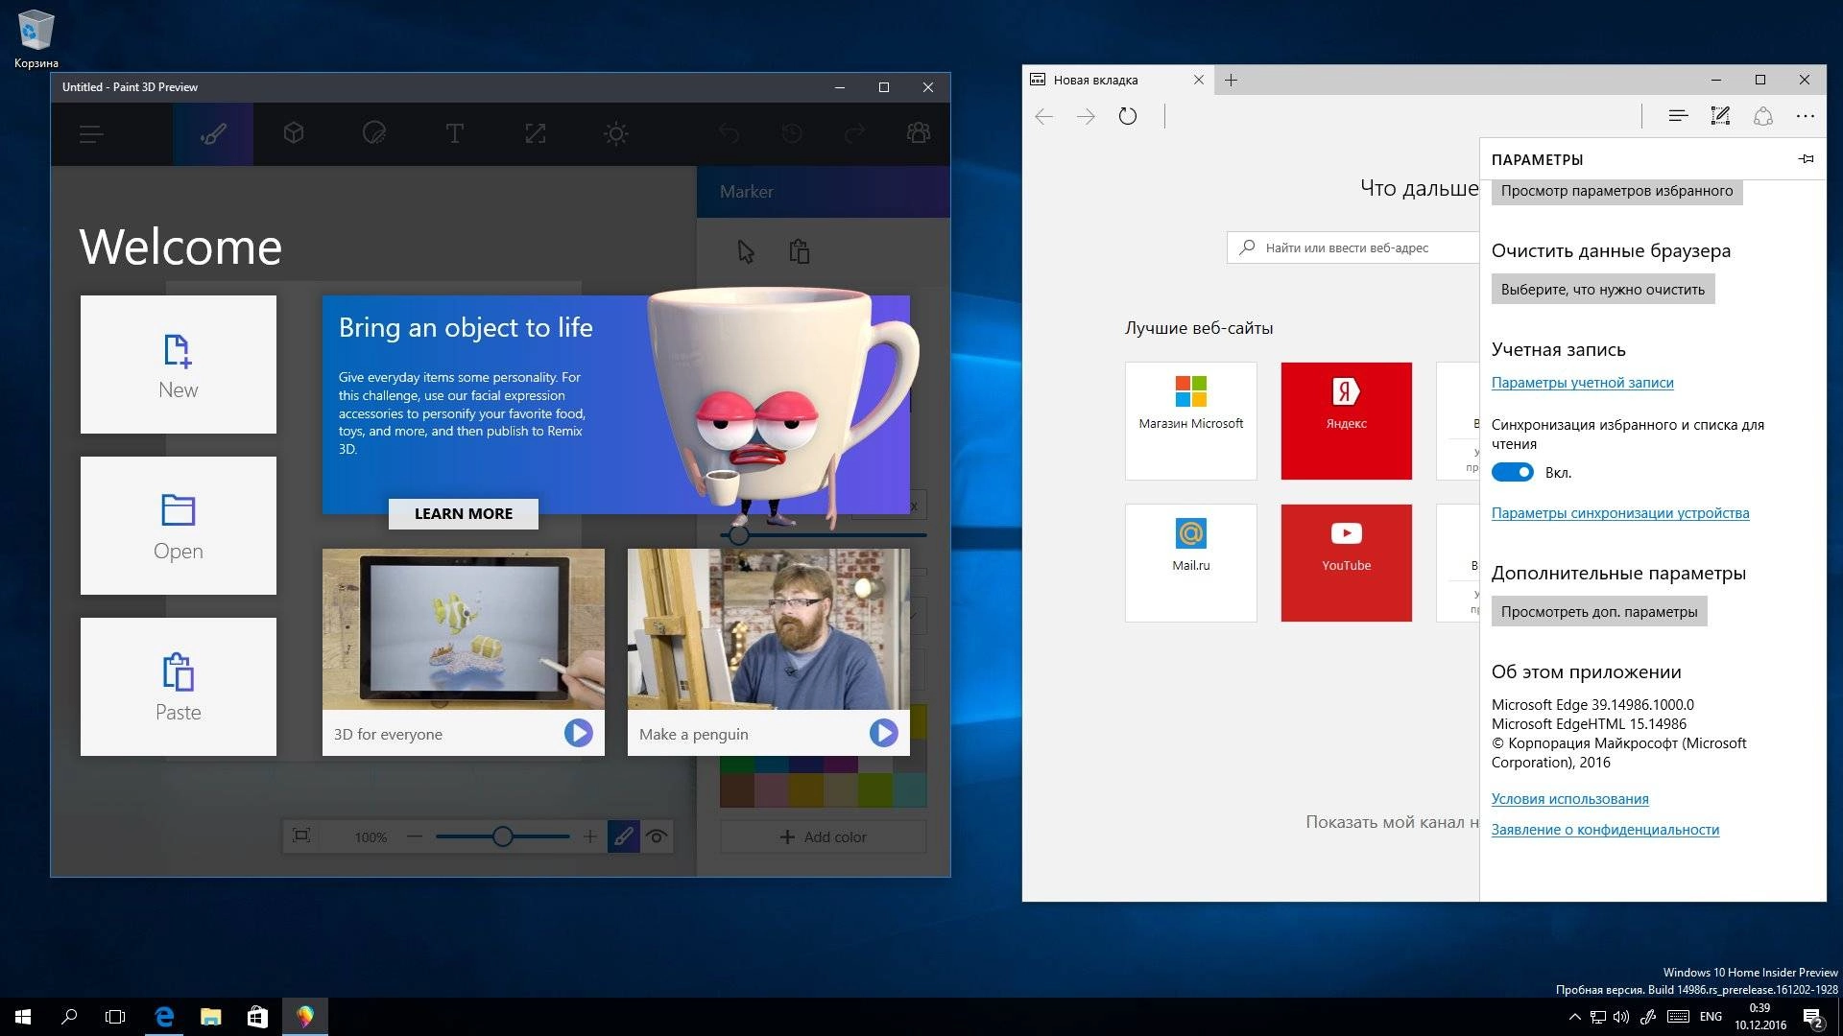Image resolution: width=1843 pixels, height=1036 pixels.
Task: Click the Найти или ввести веб-адрес field
Action: (1353, 247)
